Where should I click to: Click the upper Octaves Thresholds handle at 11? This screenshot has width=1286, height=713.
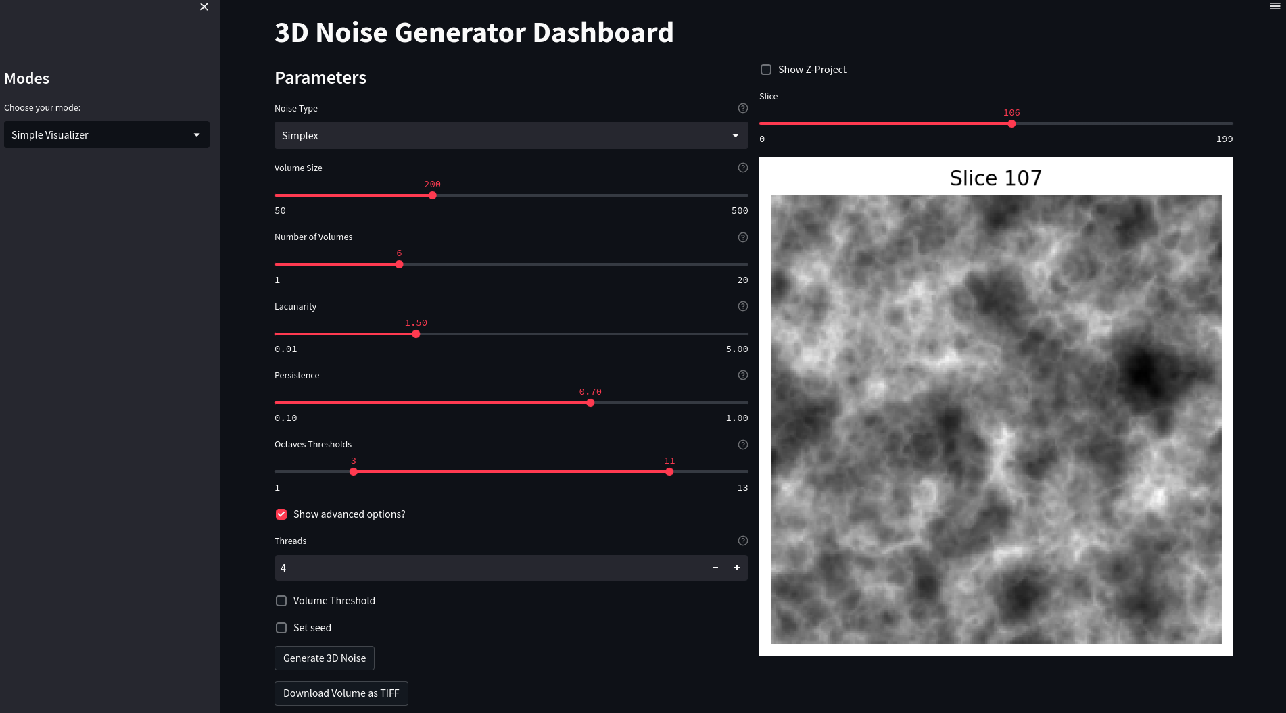pyautogui.click(x=669, y=472)
